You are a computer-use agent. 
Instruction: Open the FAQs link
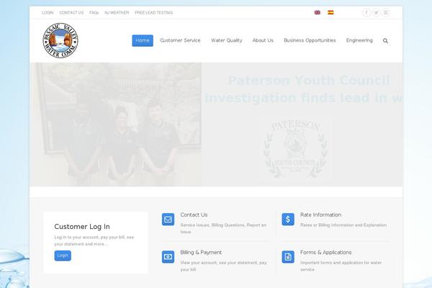click(x=94, y=13)
